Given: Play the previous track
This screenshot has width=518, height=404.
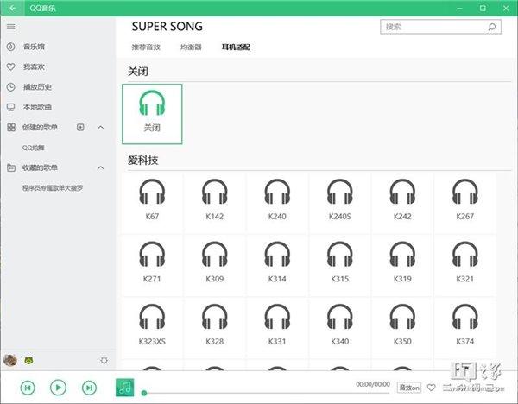Looking at the screenshot, I should click(x=28, y=388).
